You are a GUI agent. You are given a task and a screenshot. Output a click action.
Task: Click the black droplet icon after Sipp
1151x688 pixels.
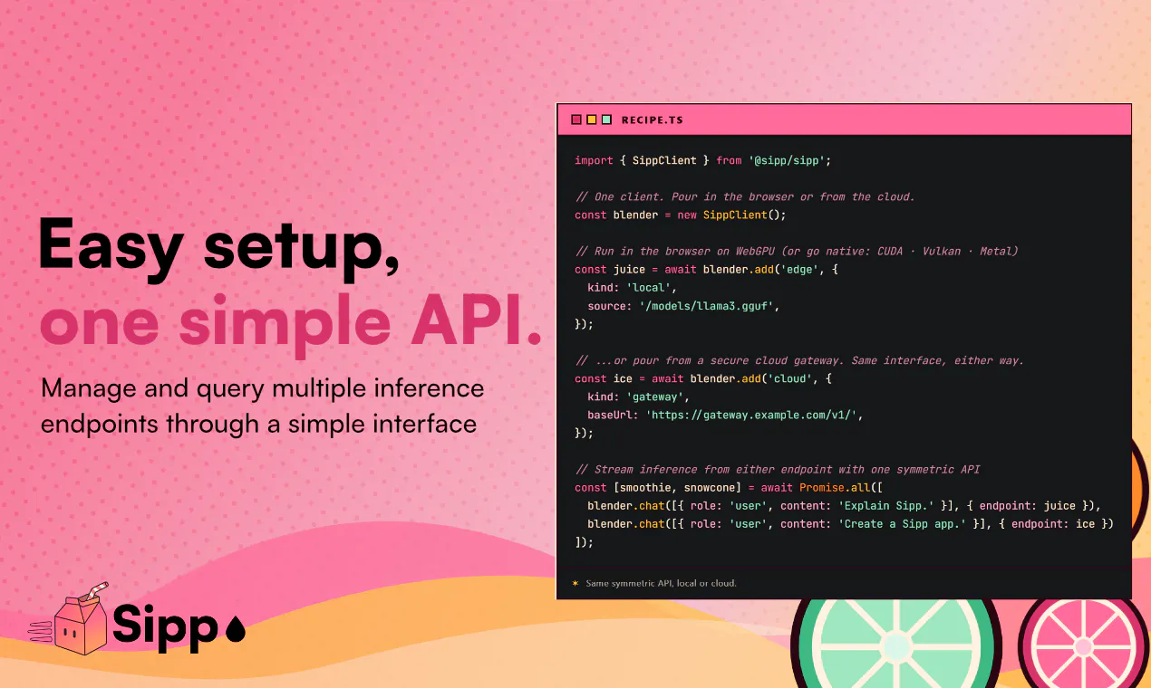(x=235, y=628)
